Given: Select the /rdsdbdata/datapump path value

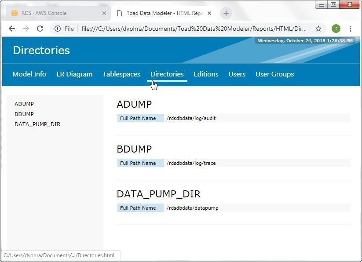Looking at the screenshot, I should [x=193, y=208].
